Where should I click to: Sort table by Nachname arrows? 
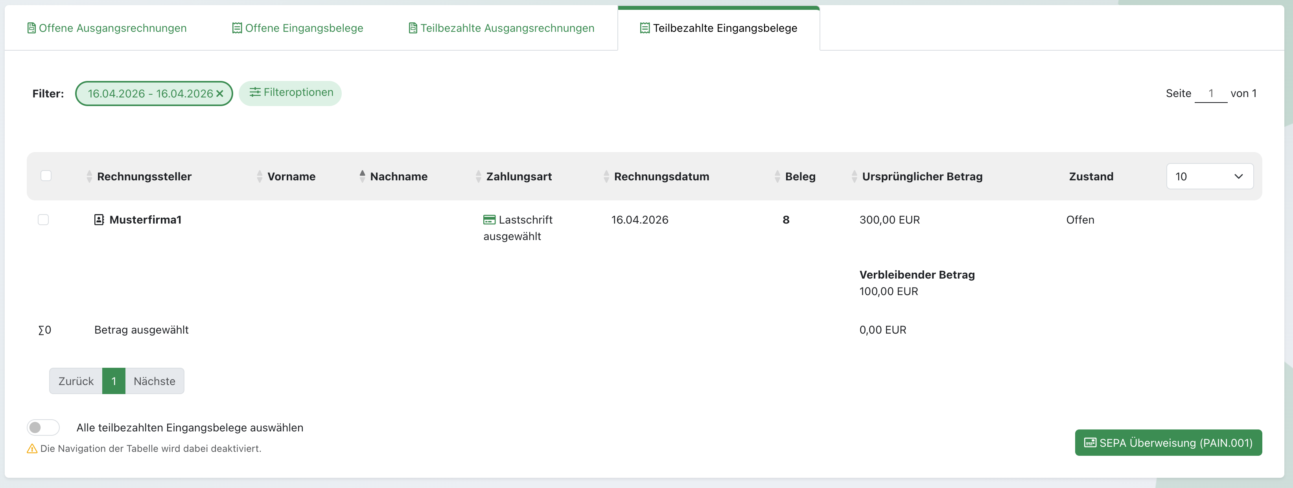(x=363, y=176)
